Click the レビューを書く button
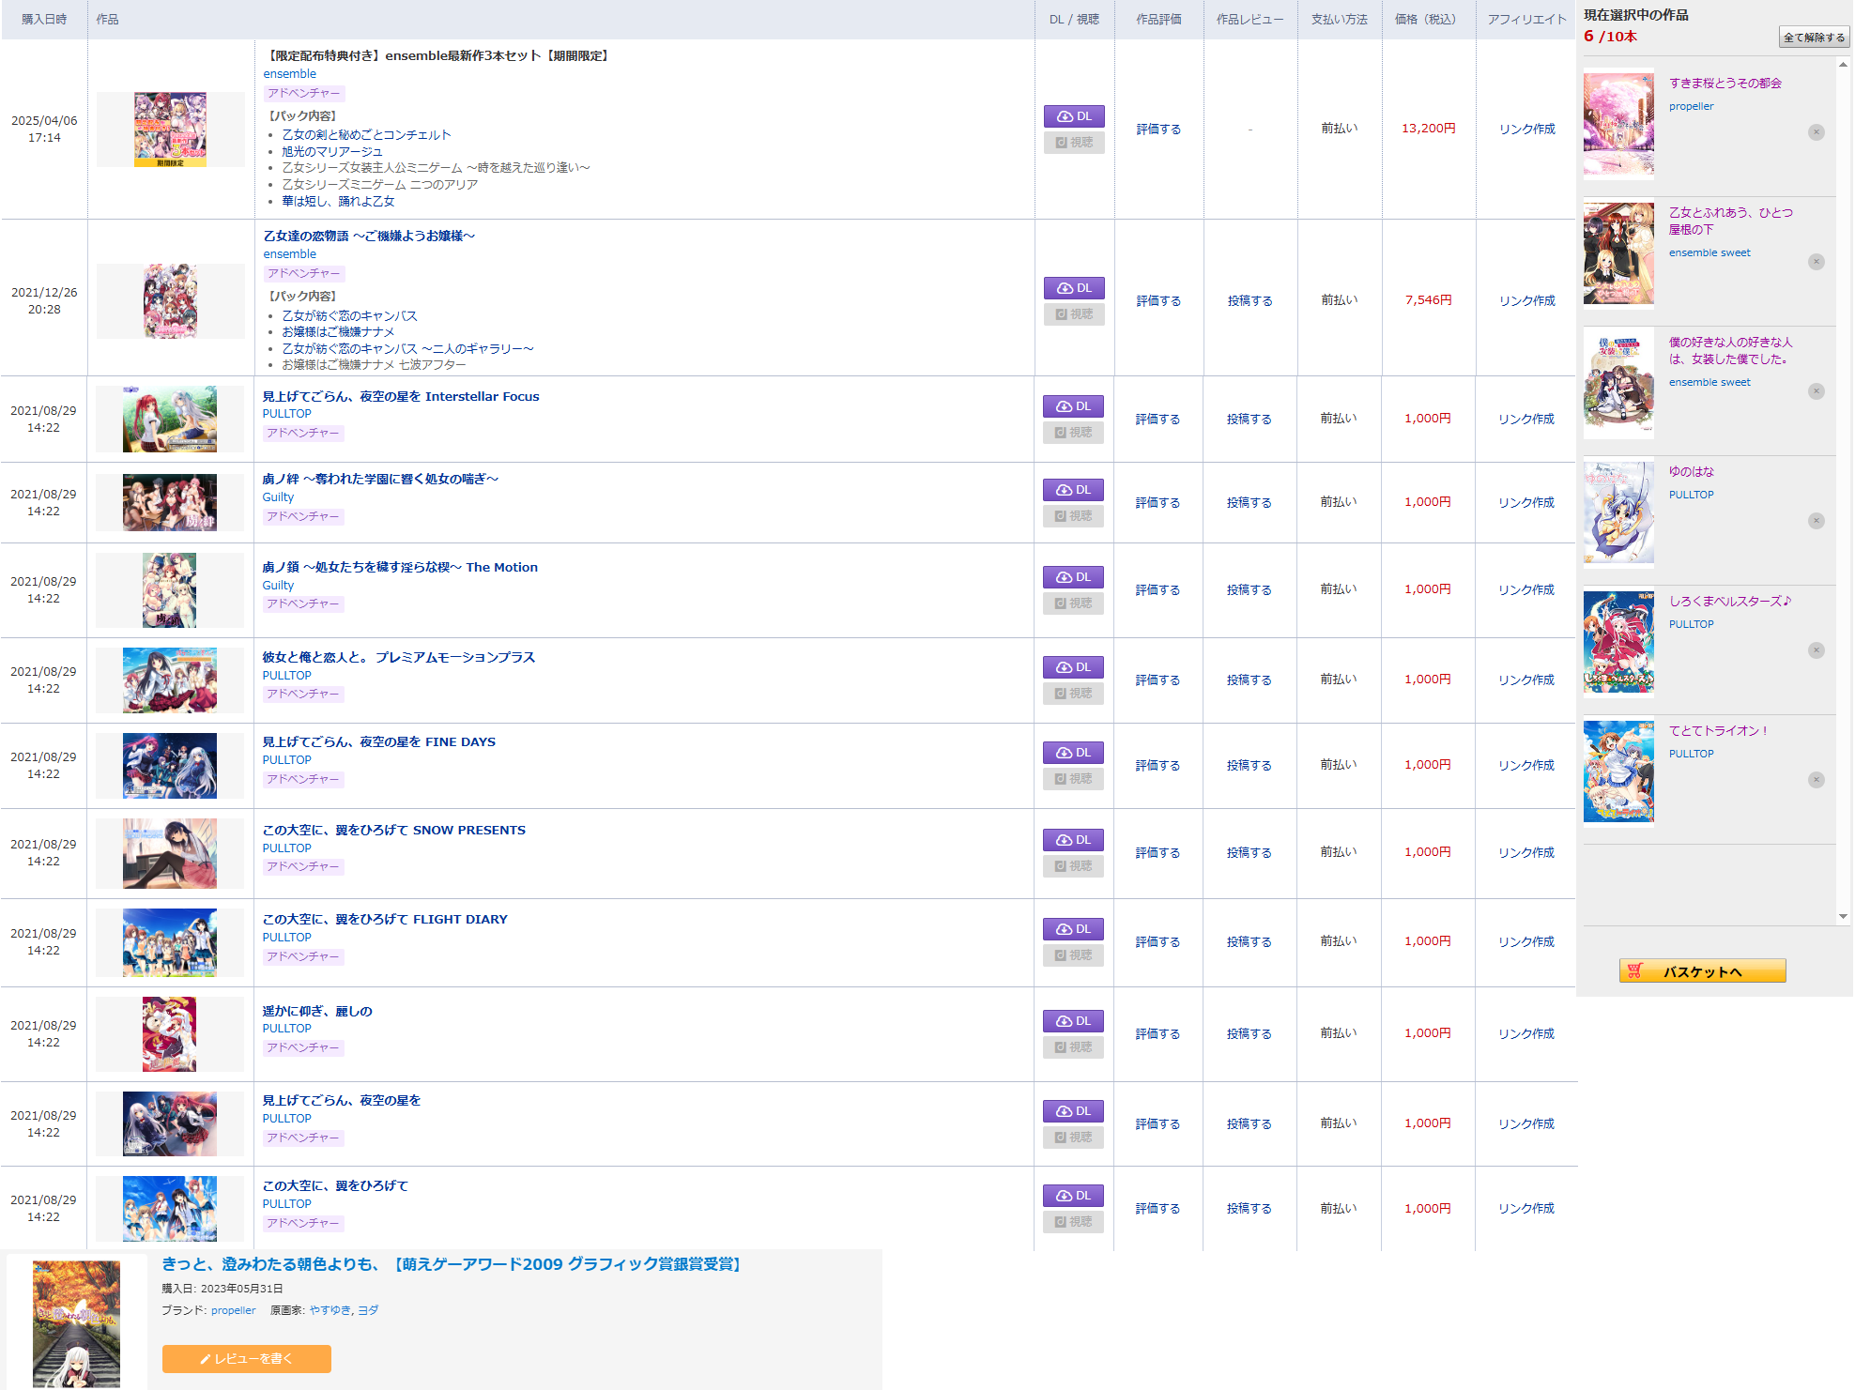Image resolution: width=1855 pixels, height=1390 pixels. [x=246, y=1359]
